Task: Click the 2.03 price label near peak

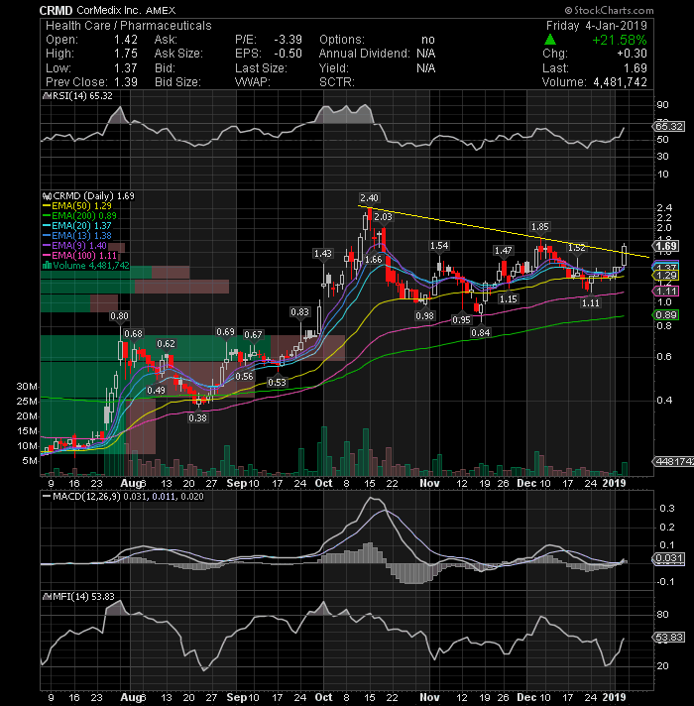Action: pyautogui.click(x=383, y=216)
